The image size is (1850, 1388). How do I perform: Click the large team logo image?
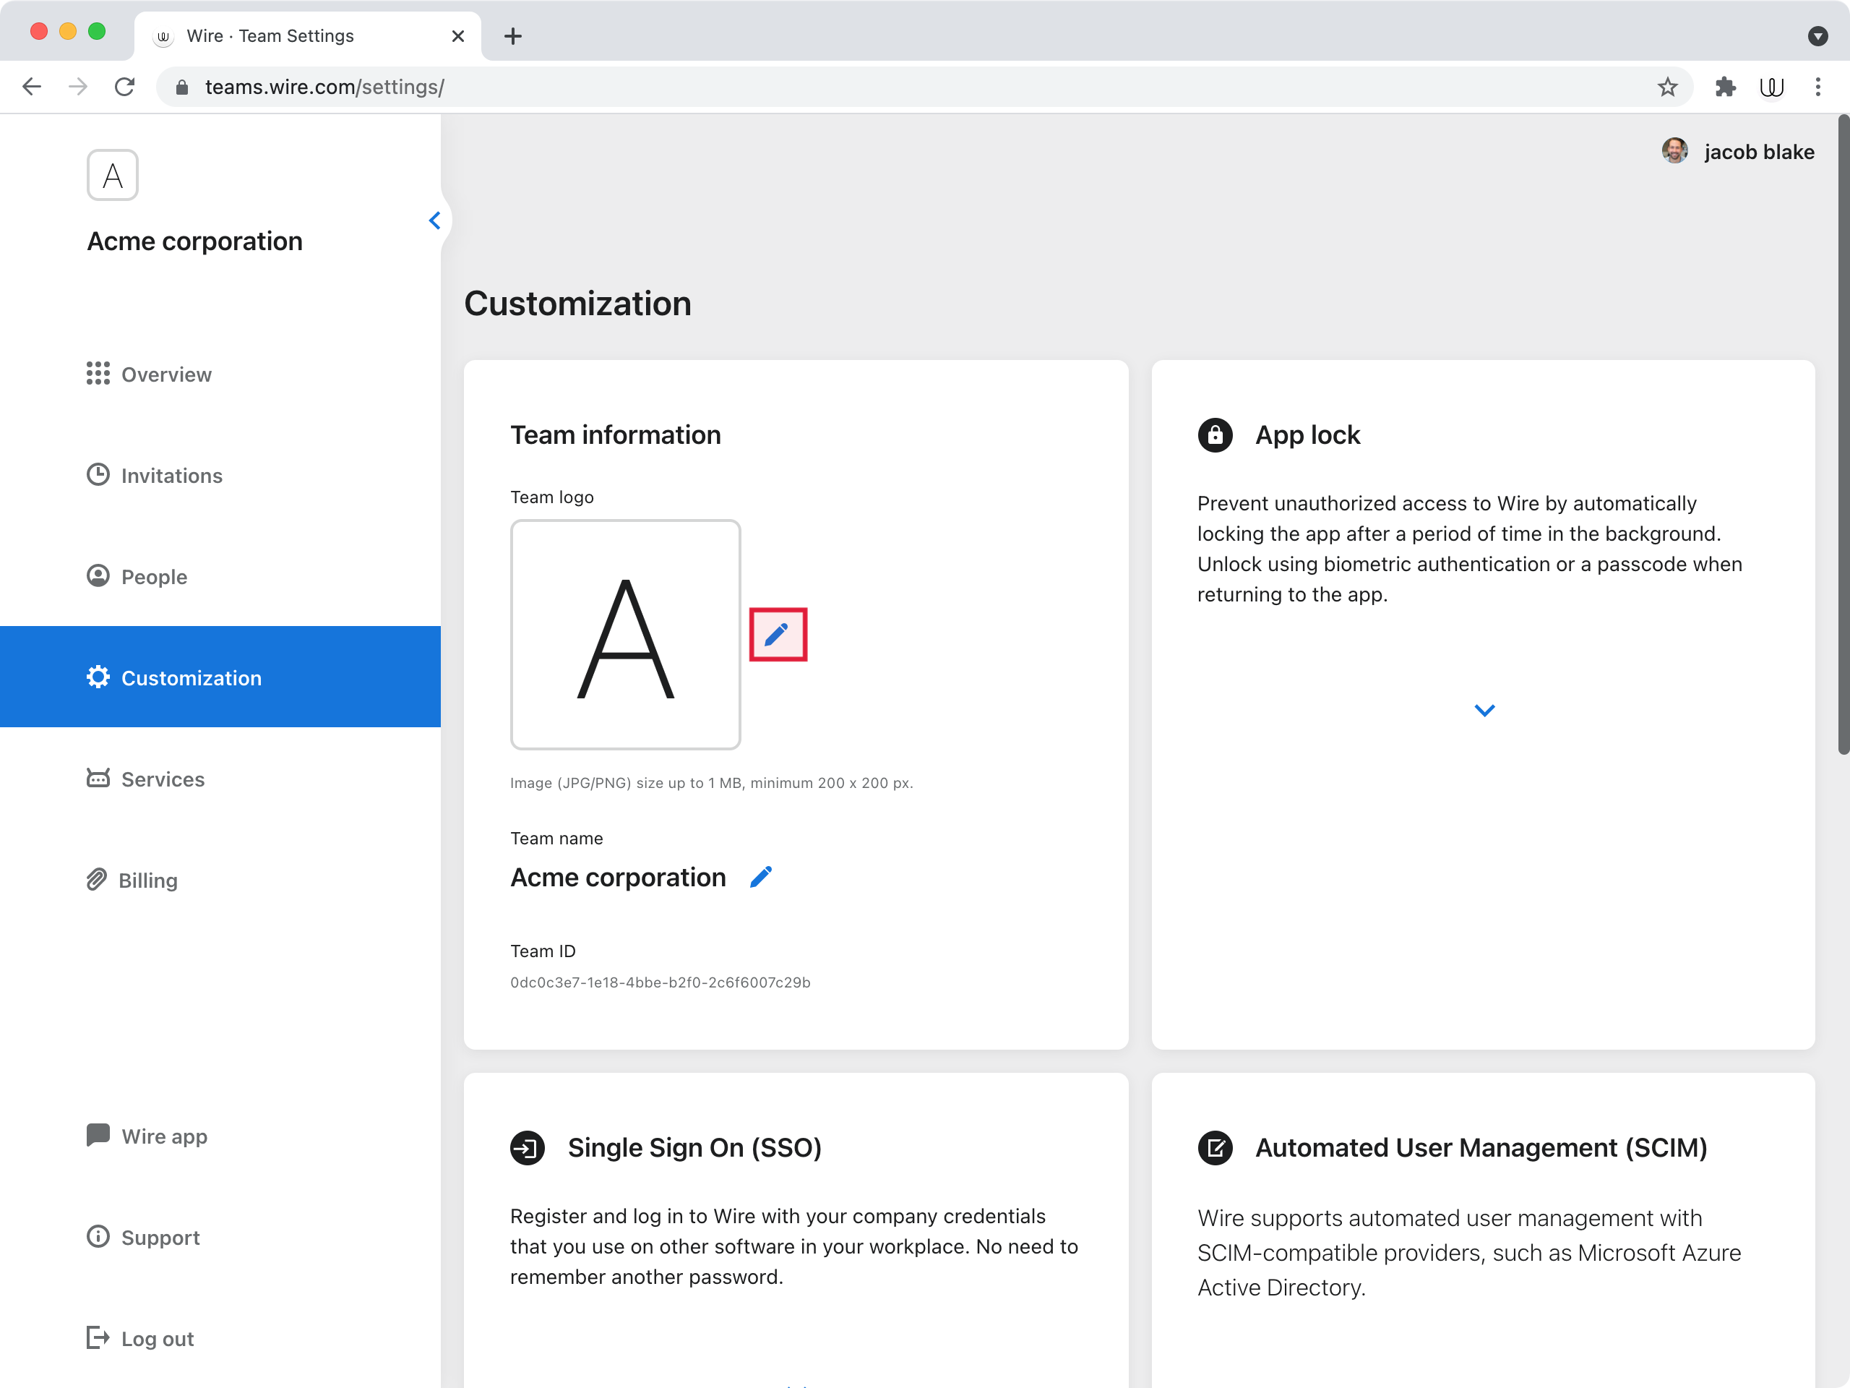[626, 634]
